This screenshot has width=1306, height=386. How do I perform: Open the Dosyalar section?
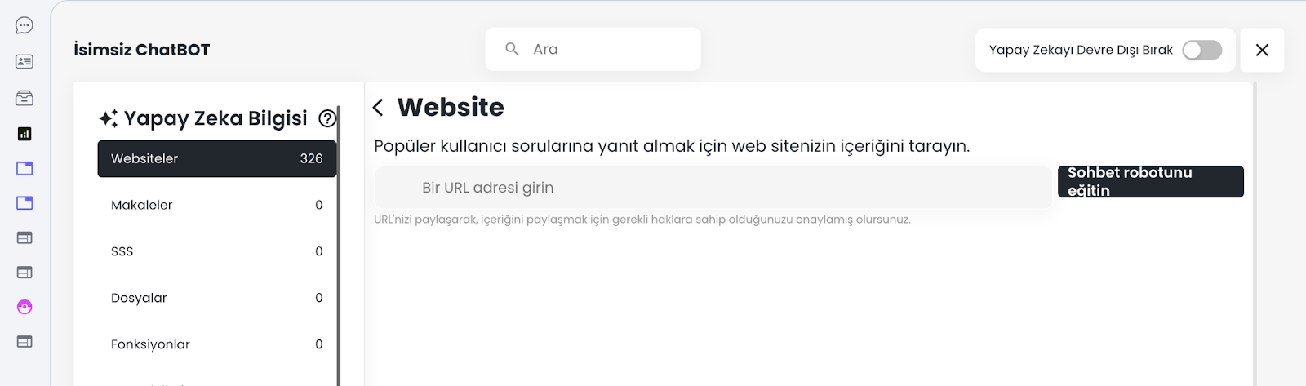pos(216,298)
